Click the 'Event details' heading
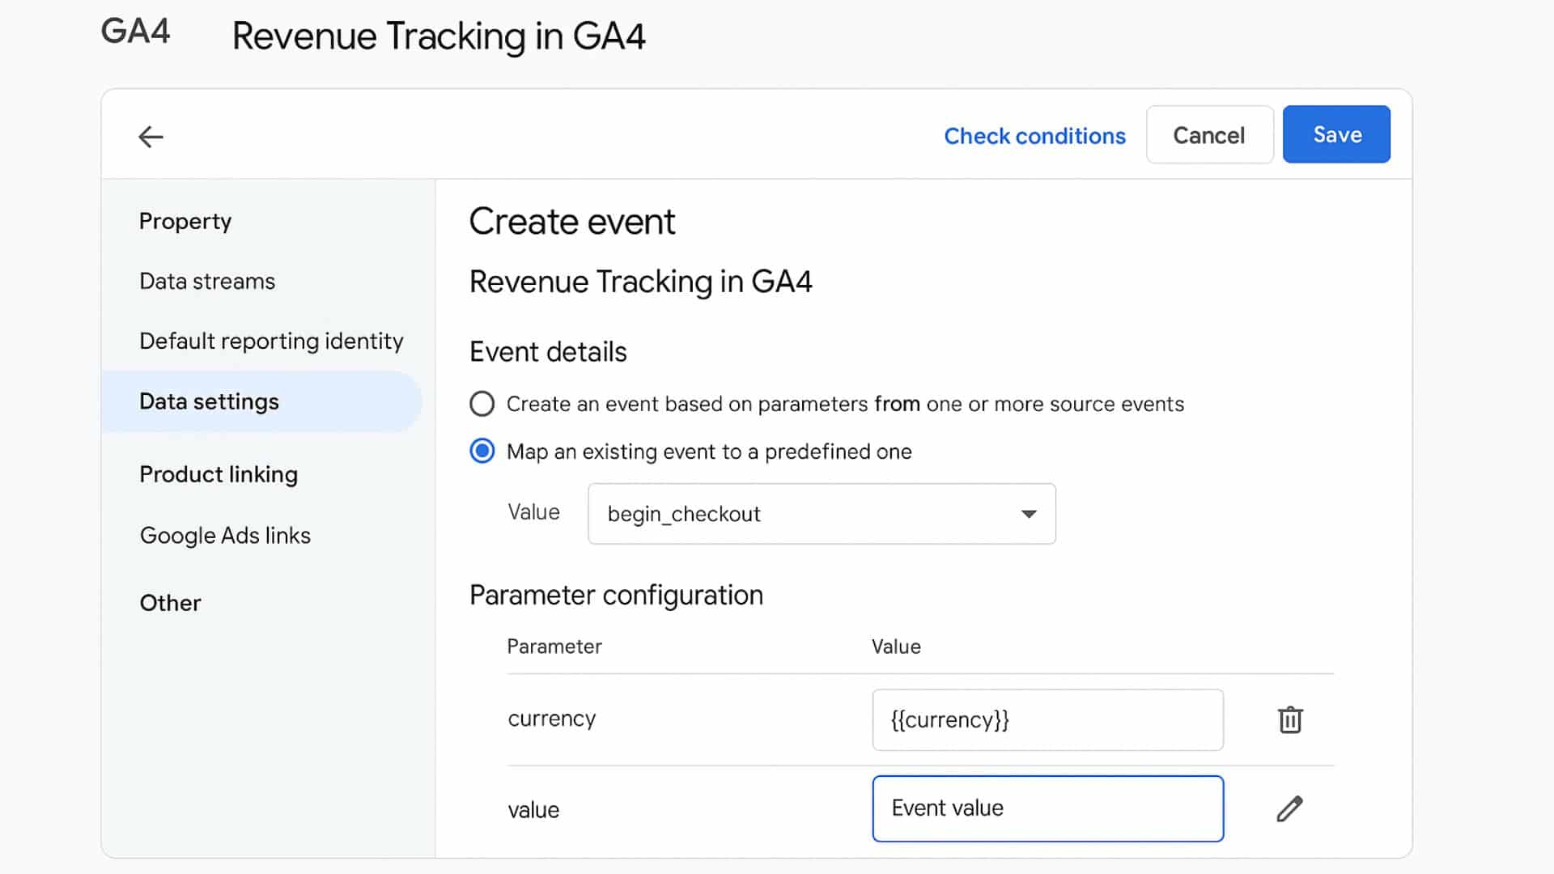 point(548,352)
